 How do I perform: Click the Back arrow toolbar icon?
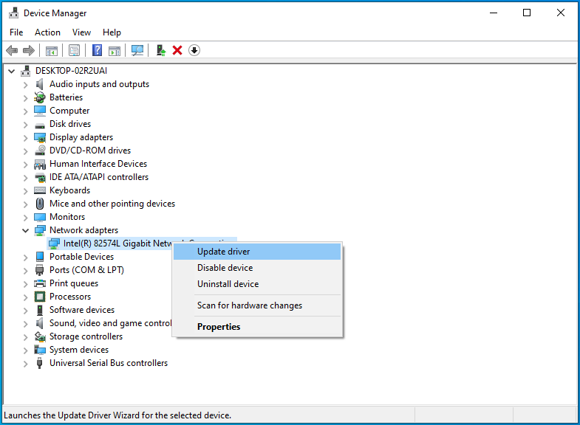coord(13,50)
